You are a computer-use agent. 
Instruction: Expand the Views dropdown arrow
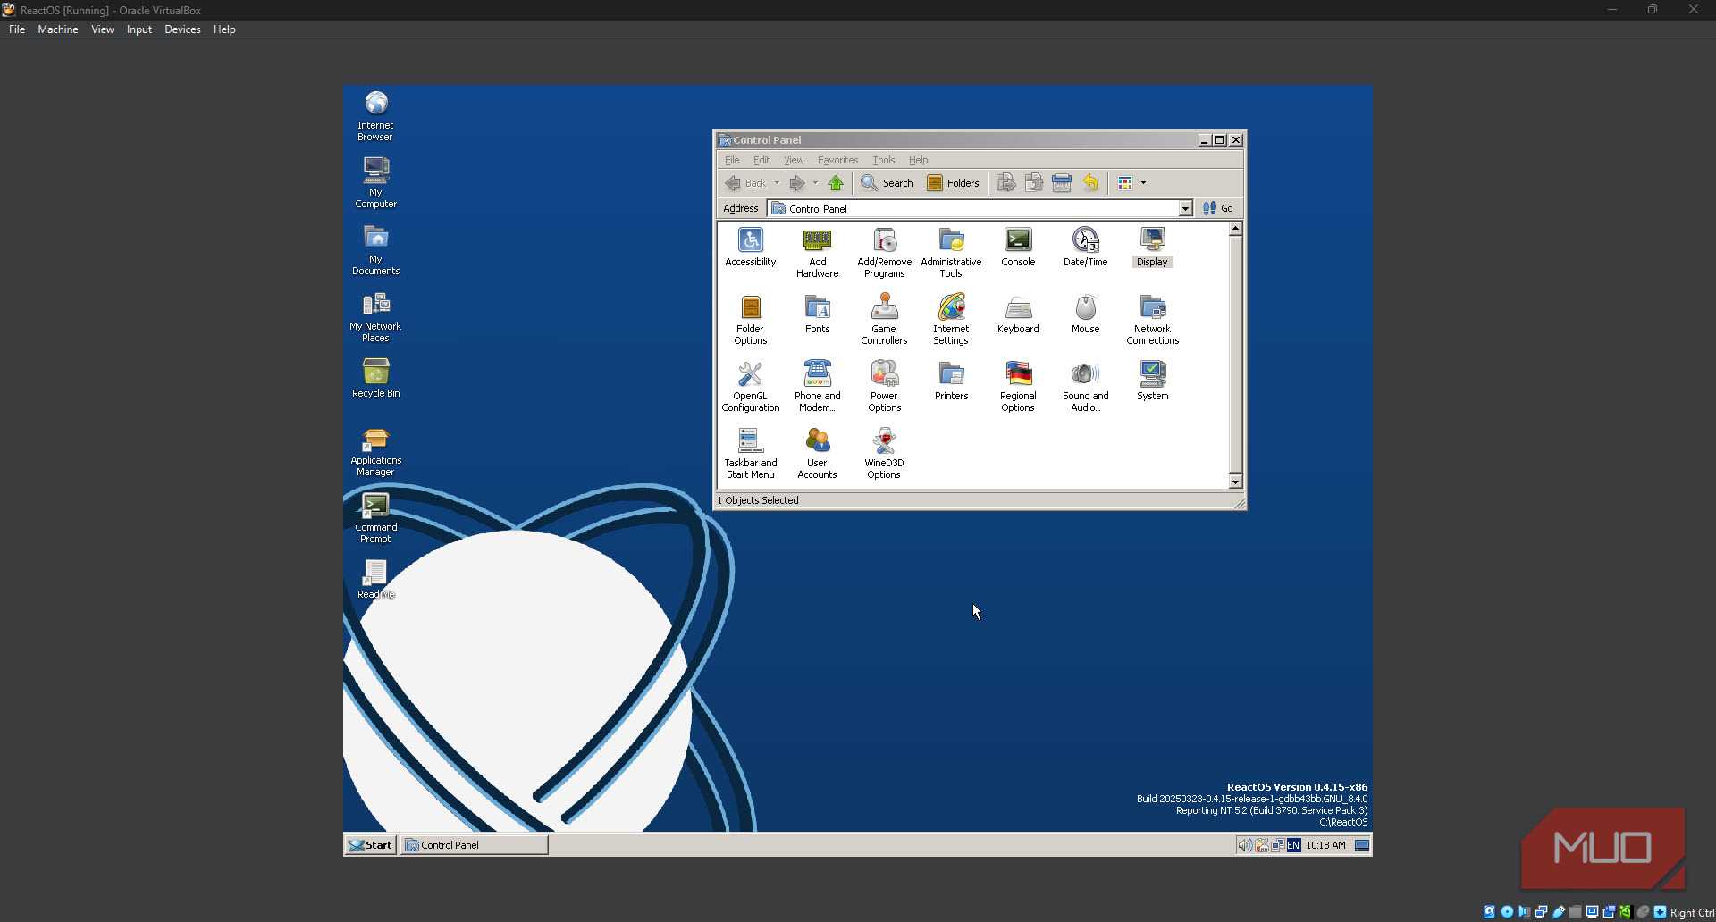tap(1143, 183)
